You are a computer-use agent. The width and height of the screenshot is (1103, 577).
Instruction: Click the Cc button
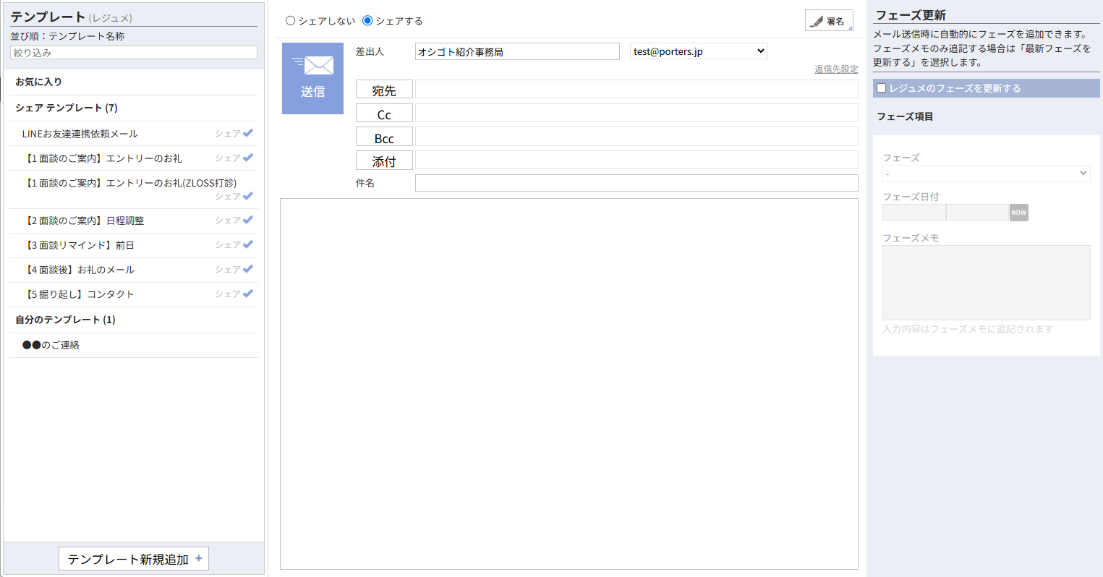[384, 114]
